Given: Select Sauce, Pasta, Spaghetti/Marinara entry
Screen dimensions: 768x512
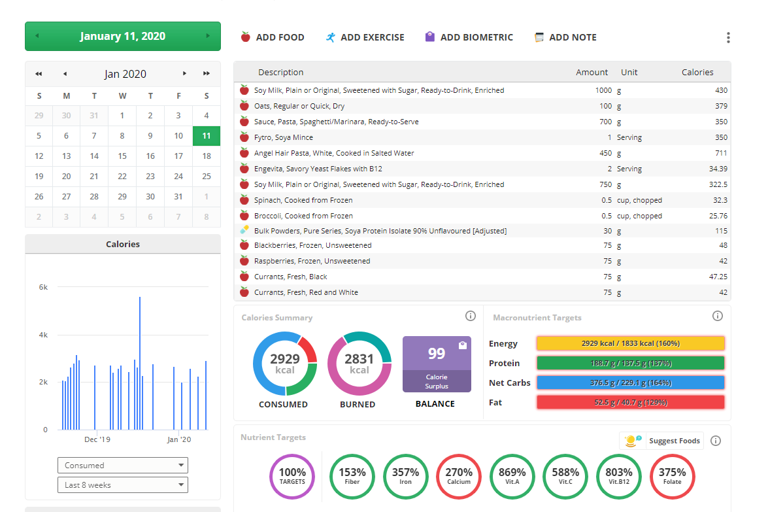Looking at the screenshot, I should coord(482,122).
